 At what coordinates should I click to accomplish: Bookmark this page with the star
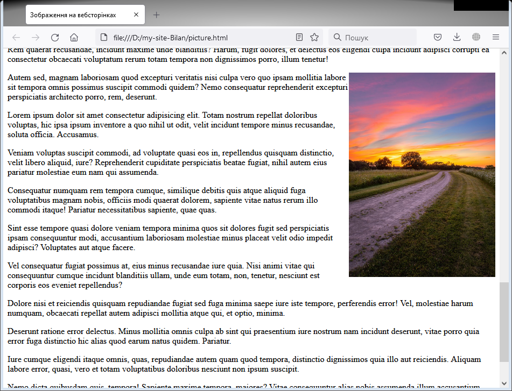314,37
